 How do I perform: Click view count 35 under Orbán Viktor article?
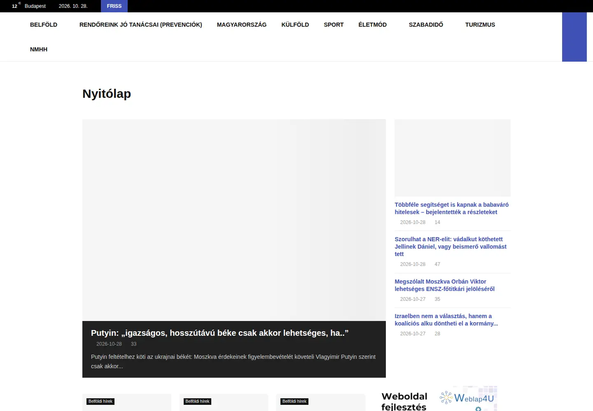point(437,299)
